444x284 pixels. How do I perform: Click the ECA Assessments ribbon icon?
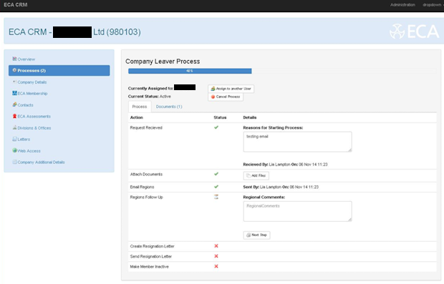pyautogui.click(x=14, y=116)
